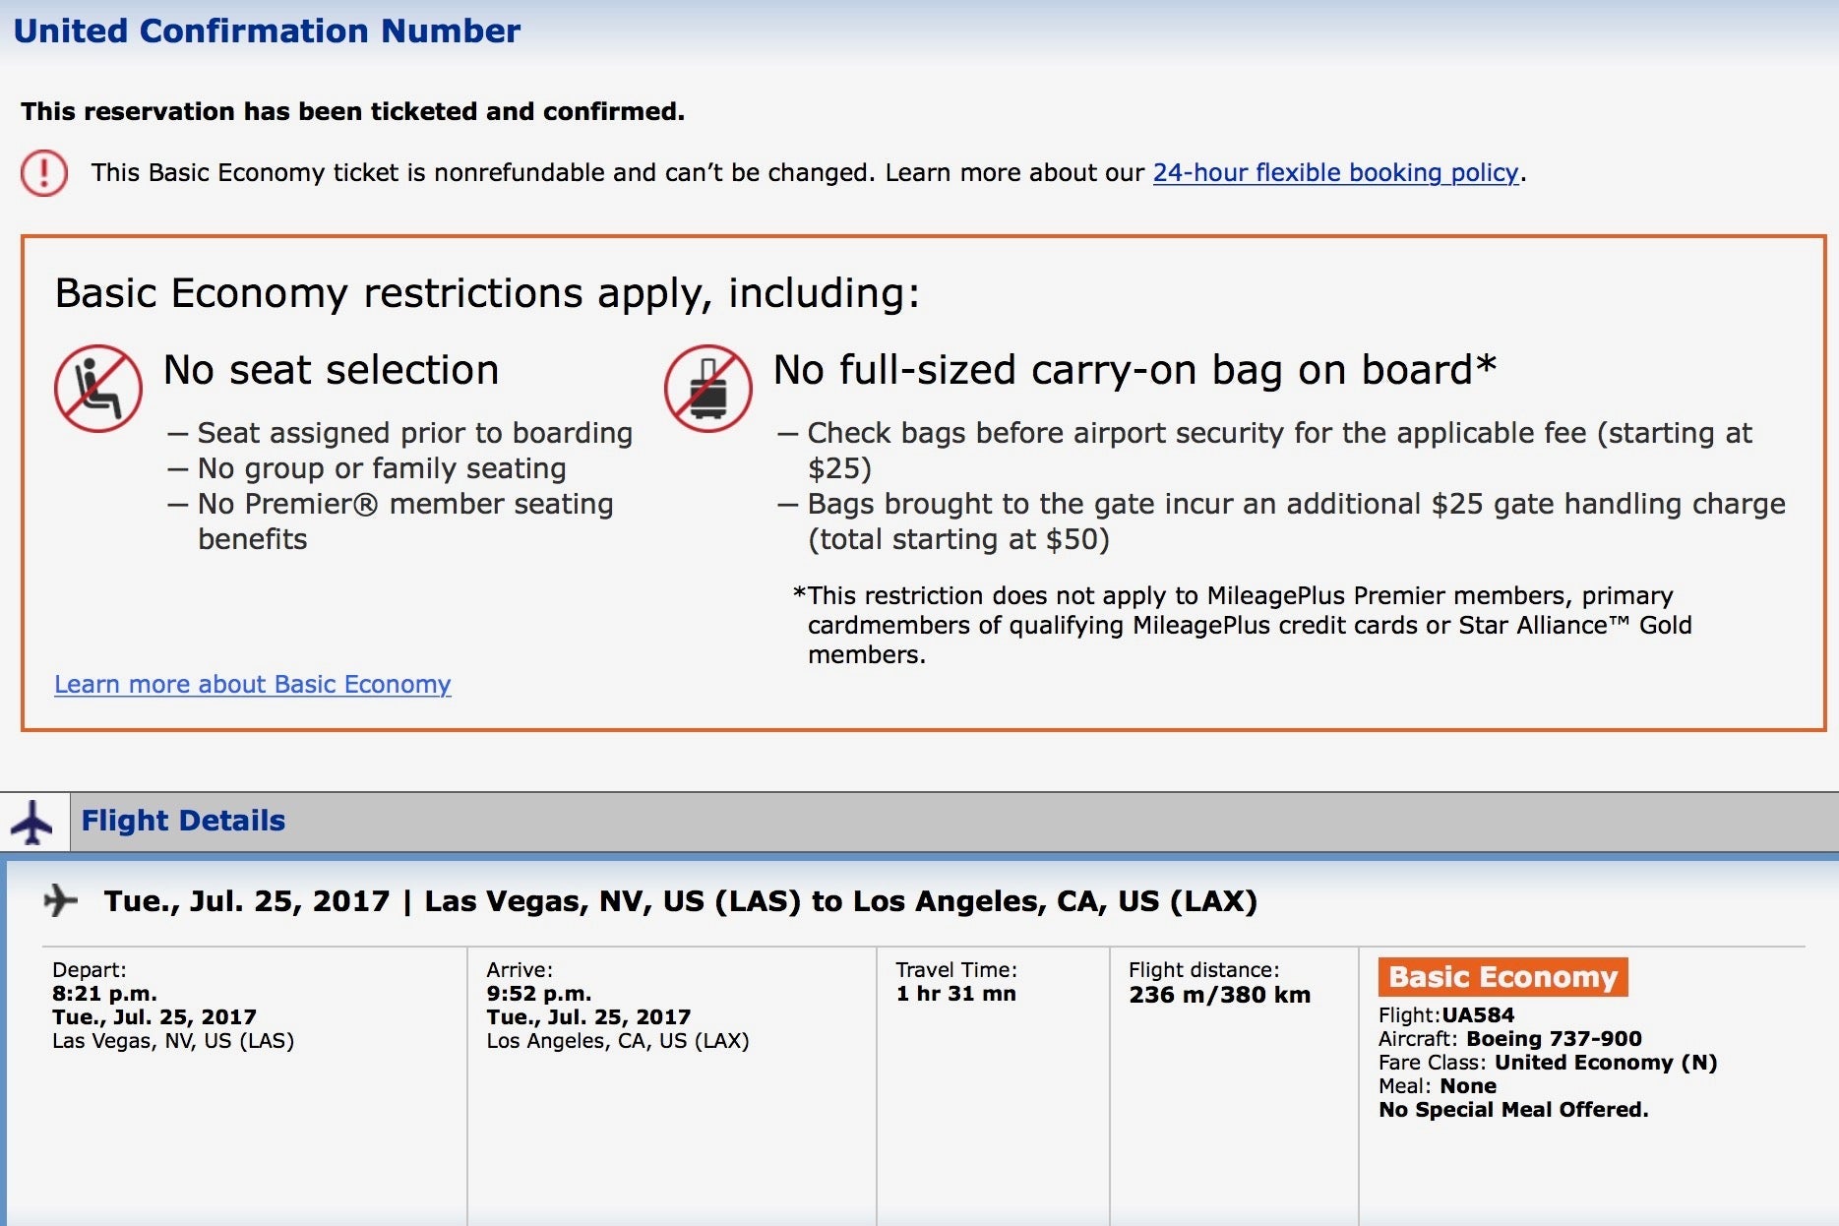Viewport: 1839px width, 1226px height.
Task: Click the aircraft Boeing 737-900 text
Action: (x=1553, y=1039)
